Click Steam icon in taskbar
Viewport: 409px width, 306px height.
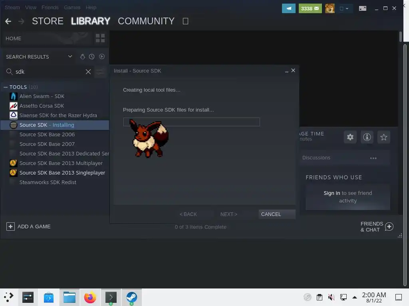(x=132, y=297)
